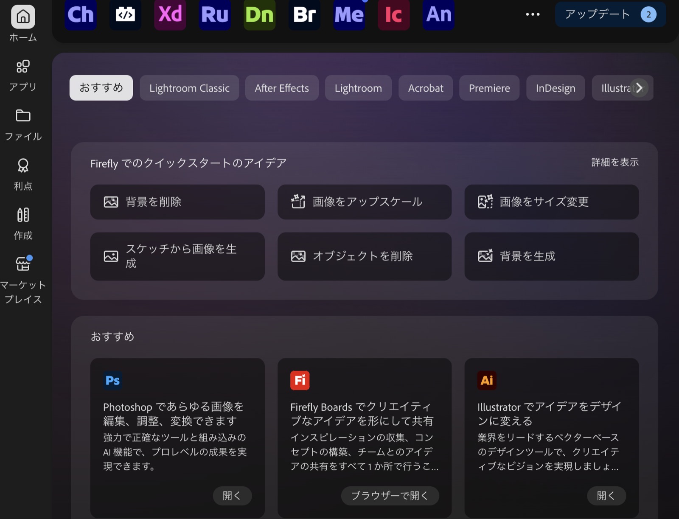The height and width of the screenshot is (519, 679).
Task: Start the 背景を生成 quick action
Action: [x=552, y=256]
